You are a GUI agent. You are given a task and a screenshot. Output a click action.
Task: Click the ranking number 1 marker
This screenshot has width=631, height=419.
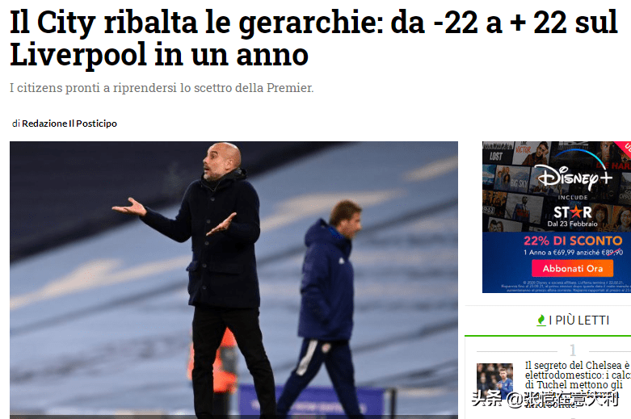(x=573, y=350)
